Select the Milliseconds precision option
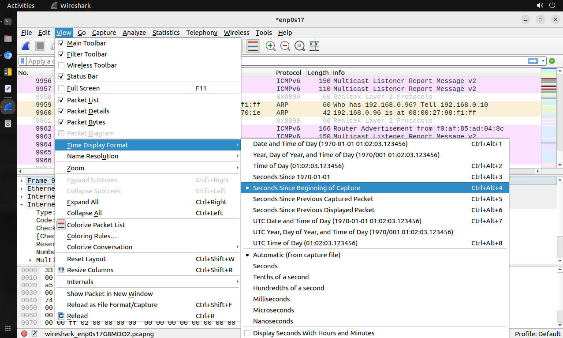Image resolution: width=563 pixels, height=338 pixels. pyautogui.click(x=271, y=299)
